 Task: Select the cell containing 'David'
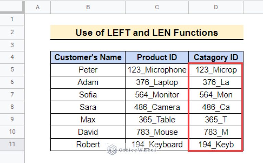[x=88, y=132]
